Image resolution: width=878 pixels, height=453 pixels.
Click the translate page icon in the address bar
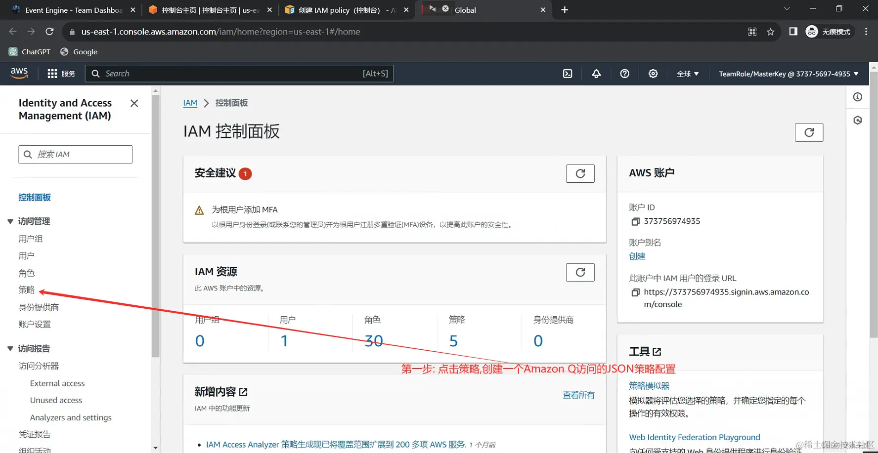point(752,32)
